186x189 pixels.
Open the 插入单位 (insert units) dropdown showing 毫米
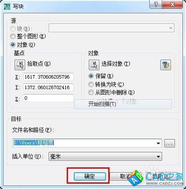click(x=105, y=156)
